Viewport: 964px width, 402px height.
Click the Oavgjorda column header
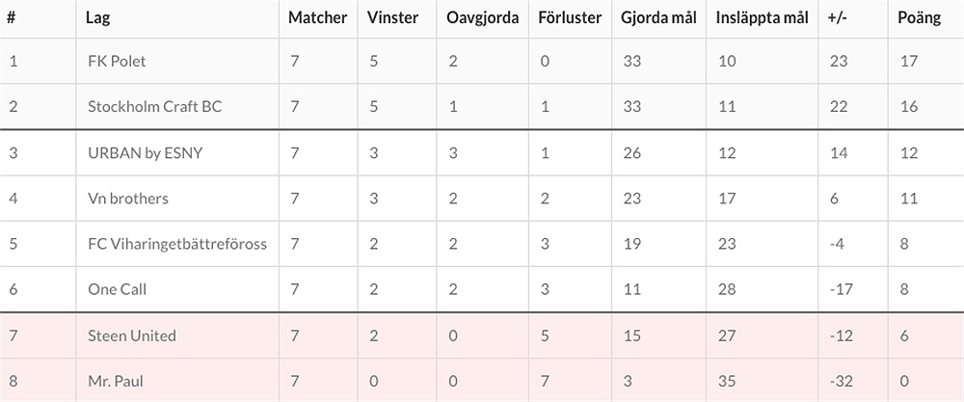pos(482,18)
